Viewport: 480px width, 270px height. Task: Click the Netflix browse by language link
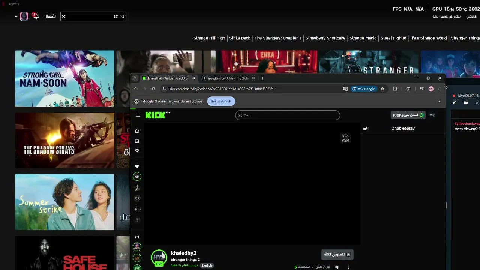point(447,16)
